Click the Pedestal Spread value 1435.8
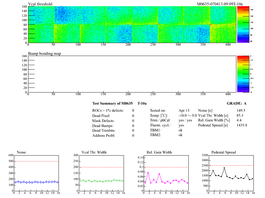265x198 pixels. [242, 126]
